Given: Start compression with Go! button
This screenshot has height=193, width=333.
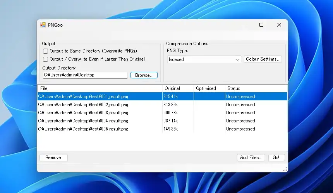Looking at the screenshot, I should [x=276, y=157].
